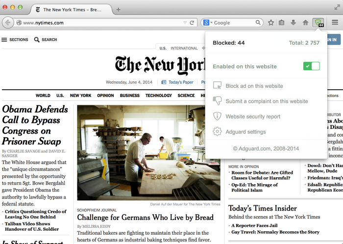The width and height of the screenshot is (343, 244).
Task: Click the bakery photo thumbnail
Action: 148,152
